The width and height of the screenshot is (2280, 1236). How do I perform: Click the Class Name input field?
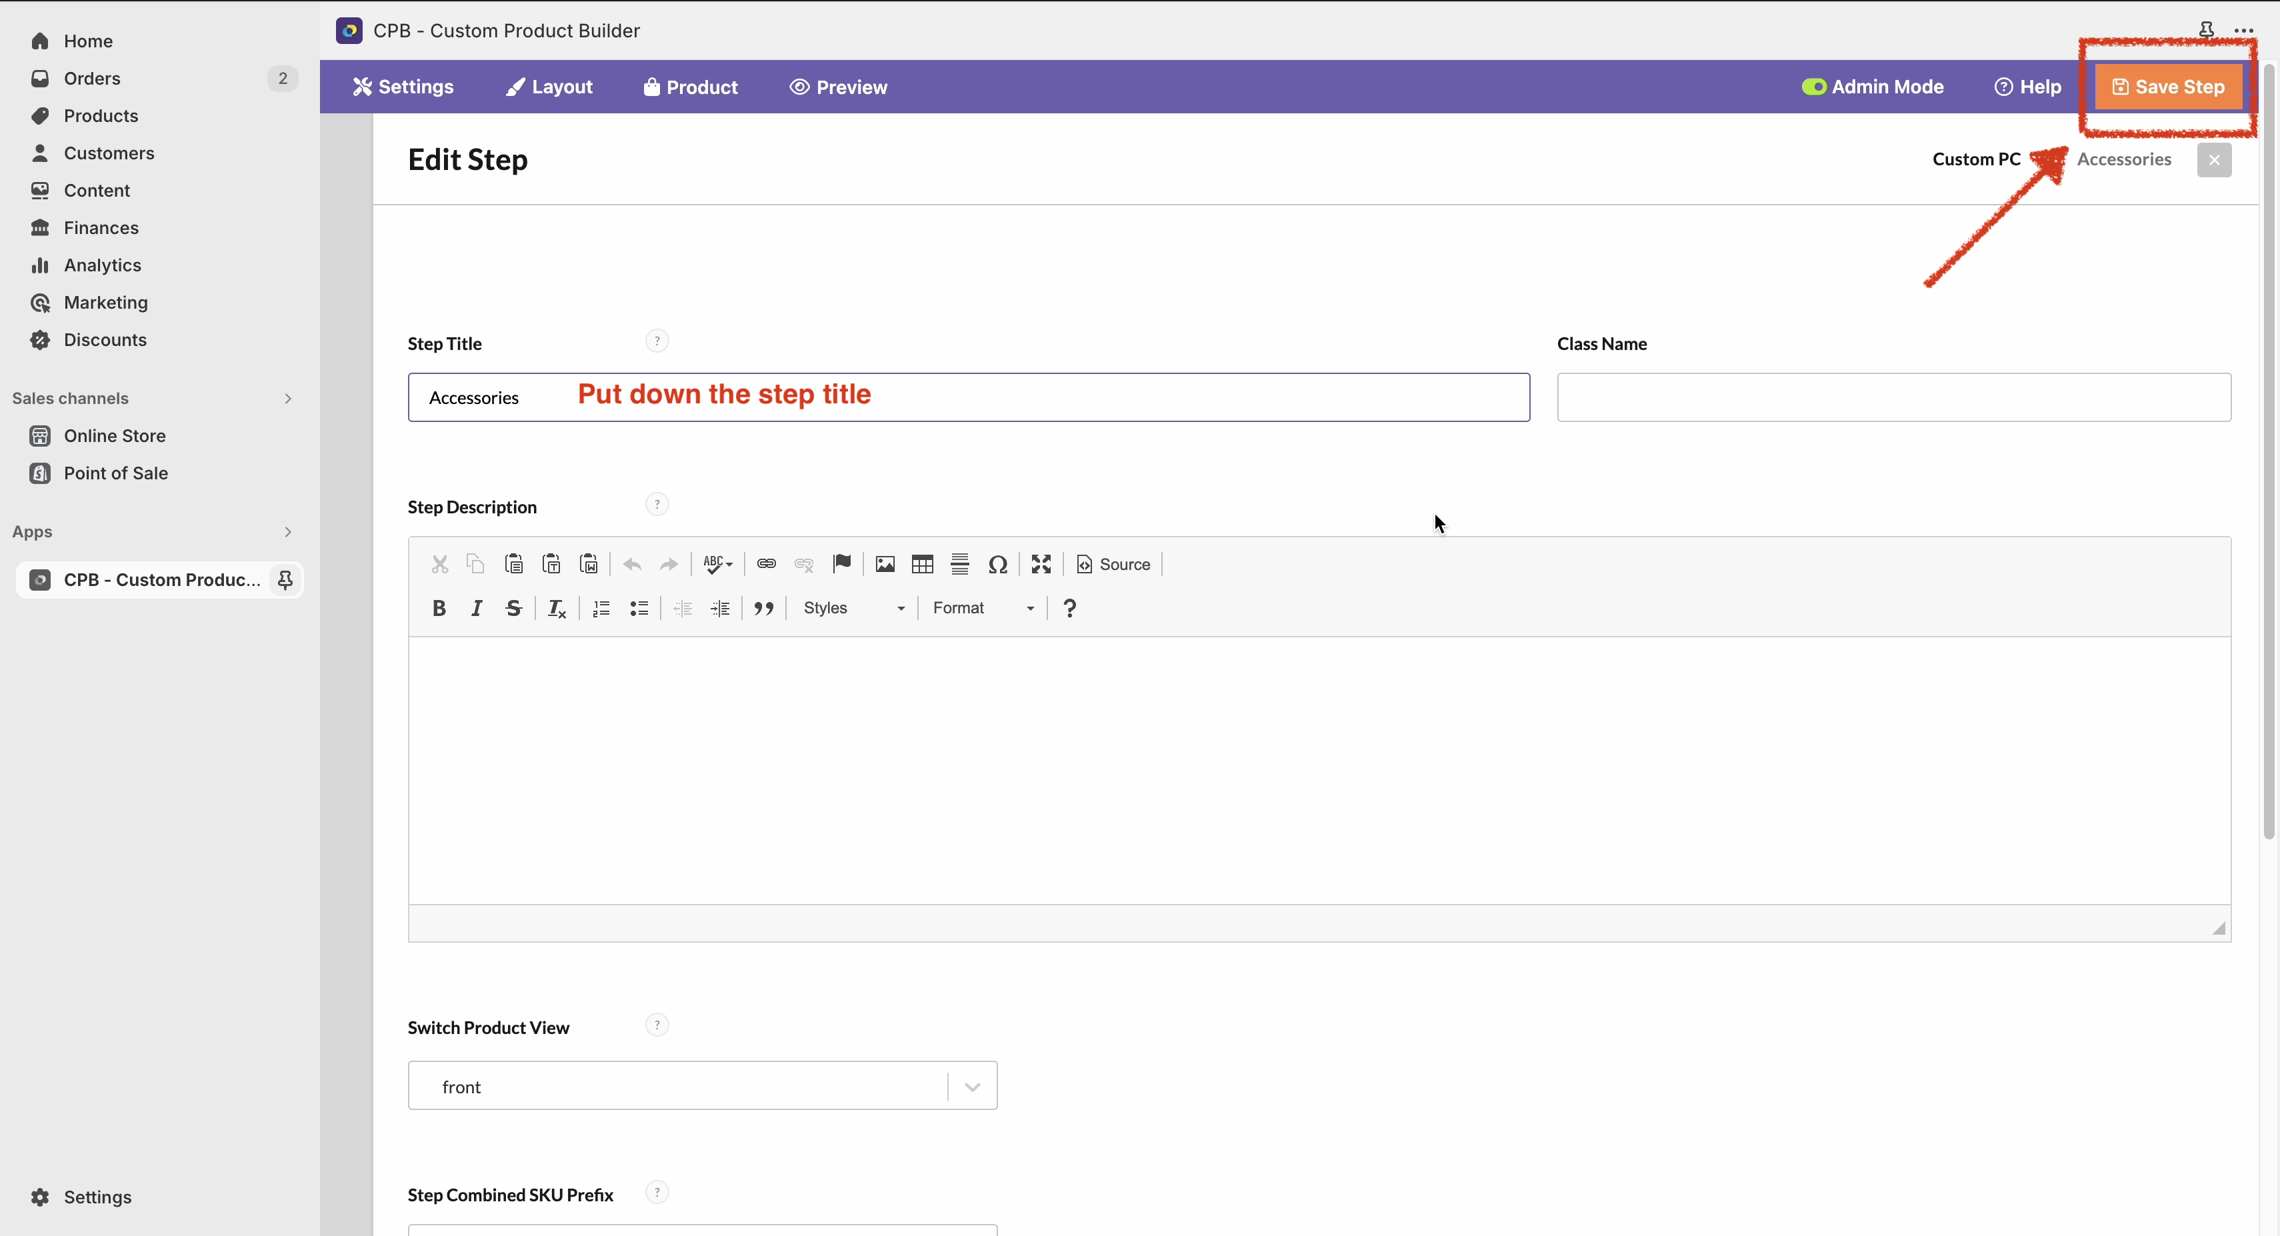[1893, 397]
